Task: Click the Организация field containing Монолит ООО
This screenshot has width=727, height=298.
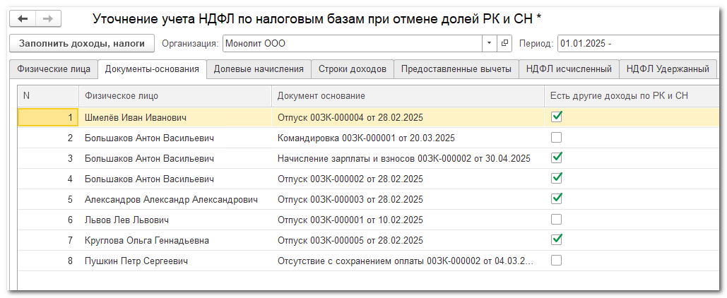Action: click(x=353, y=44)
